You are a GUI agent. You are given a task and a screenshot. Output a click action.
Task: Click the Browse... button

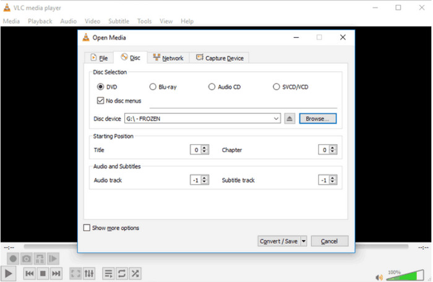(317, 119)
